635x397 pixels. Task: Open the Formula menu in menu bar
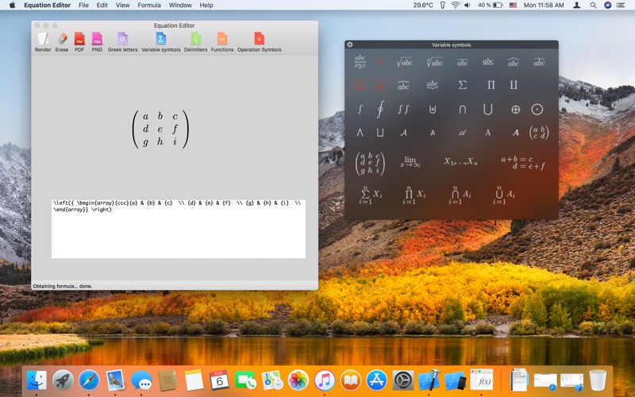pos(148,5)
